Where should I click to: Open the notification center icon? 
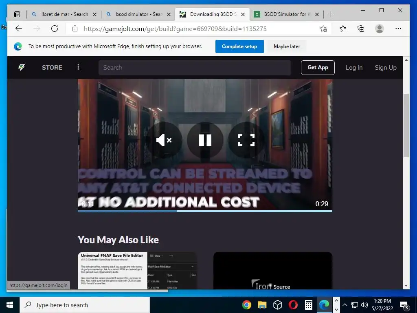pos(404,306)
